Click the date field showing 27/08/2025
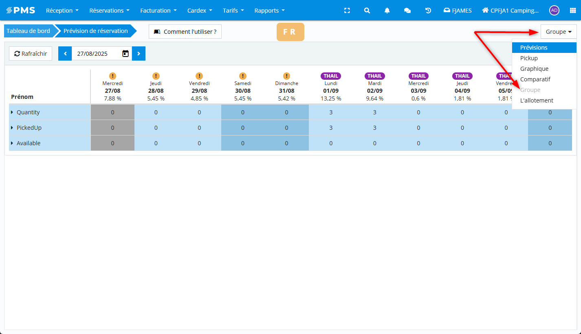581x334 pixels. pyautogui.click(x=96, y=53)
